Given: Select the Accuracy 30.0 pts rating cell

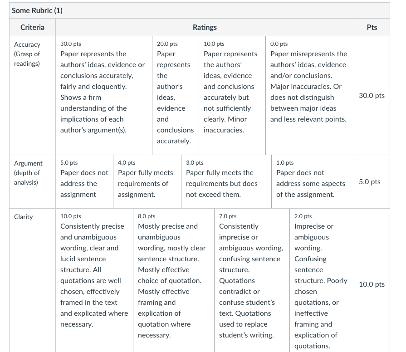Looking at the screenshot, I should pyautogui.click(x=104, y=95).
